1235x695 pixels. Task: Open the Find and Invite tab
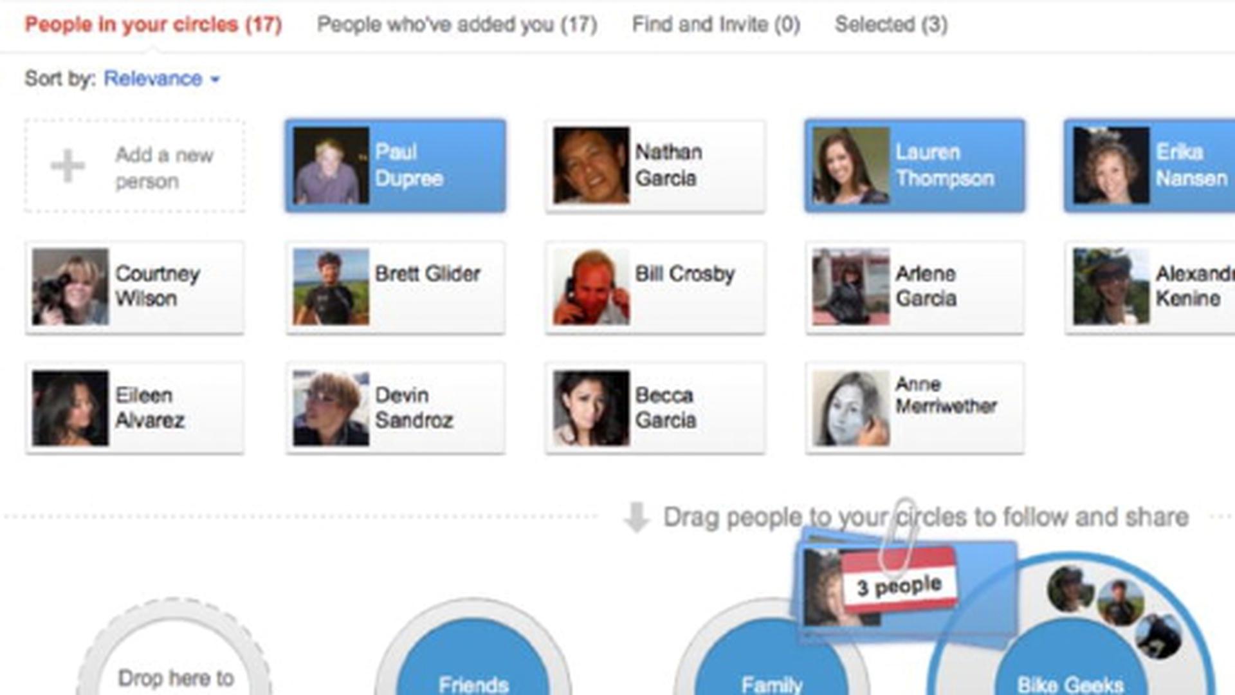[x=716, y=25]
